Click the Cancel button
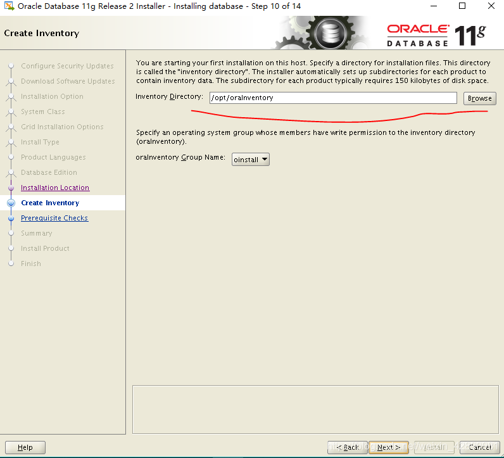 click(x=479, y=447)
